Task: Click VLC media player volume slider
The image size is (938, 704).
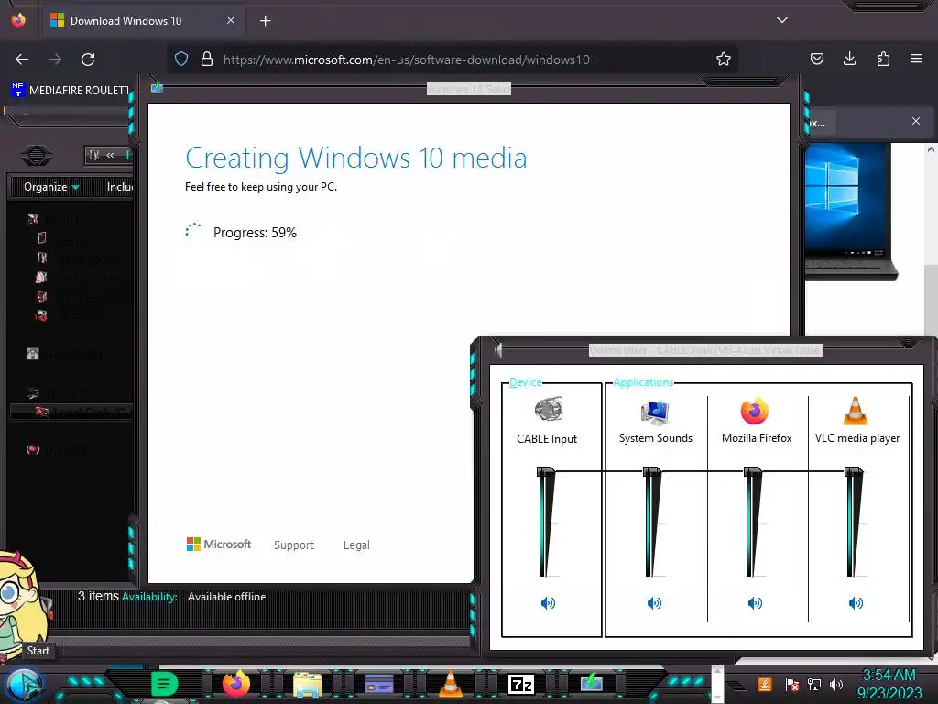Action: 854,472
